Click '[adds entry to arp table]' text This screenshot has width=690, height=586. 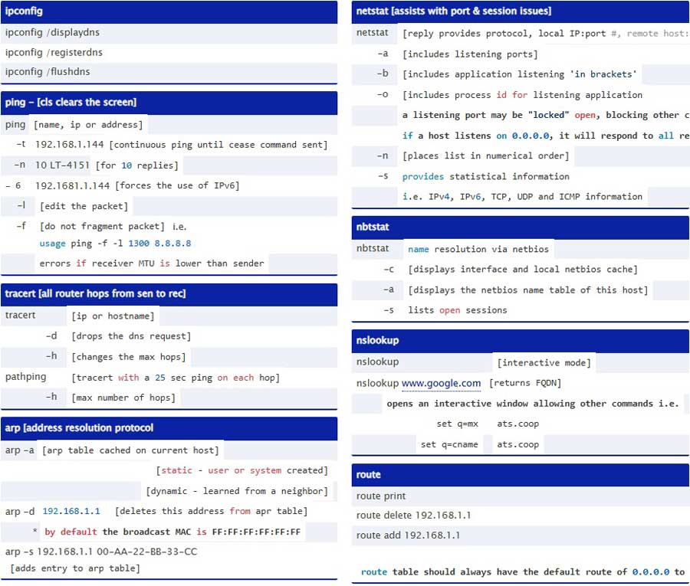(x=75, y=568)
